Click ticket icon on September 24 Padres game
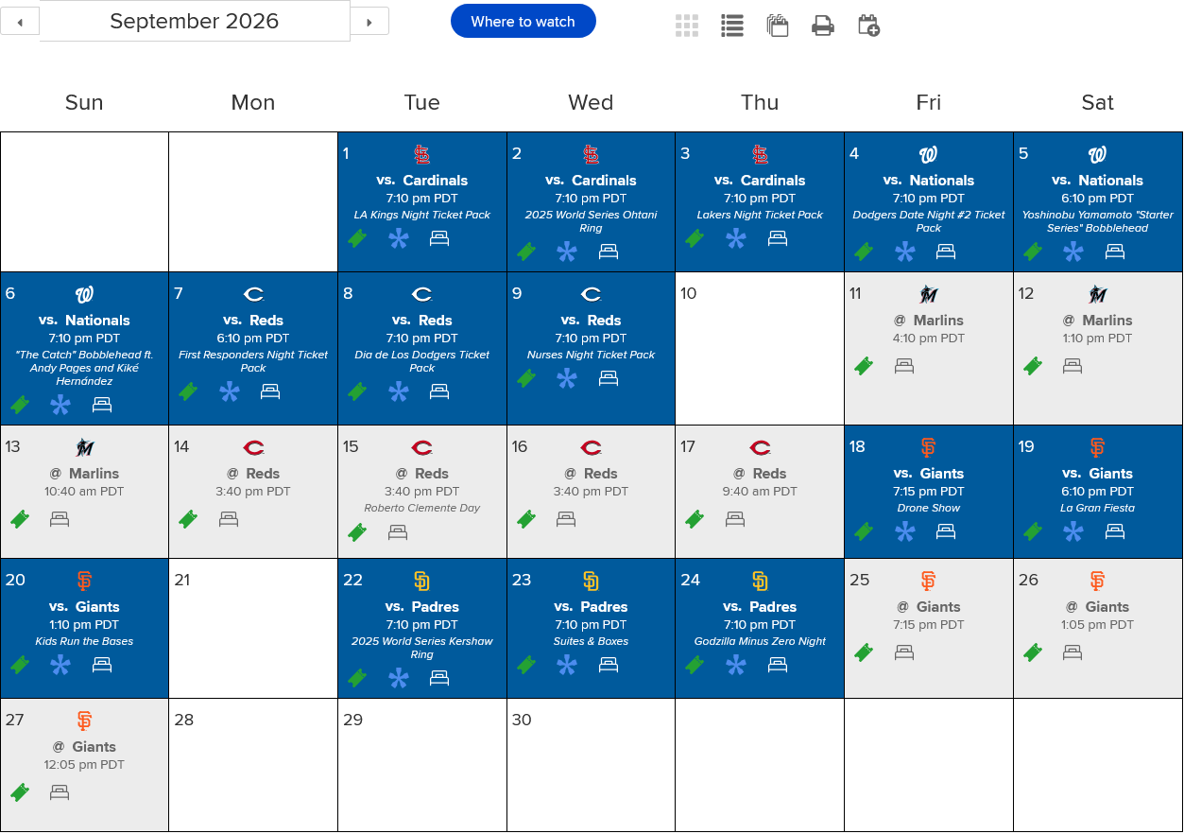 point(695,666)
